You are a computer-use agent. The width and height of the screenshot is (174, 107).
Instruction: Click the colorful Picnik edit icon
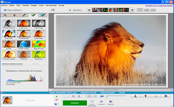click(52, 10)
